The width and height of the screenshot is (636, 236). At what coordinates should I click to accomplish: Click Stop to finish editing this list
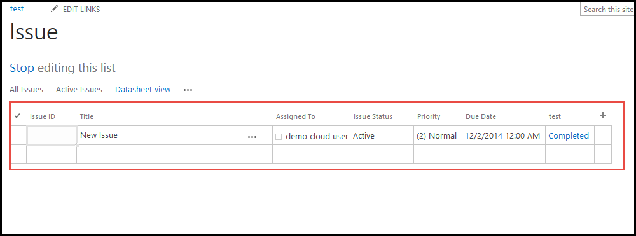(x=22, y=67)
